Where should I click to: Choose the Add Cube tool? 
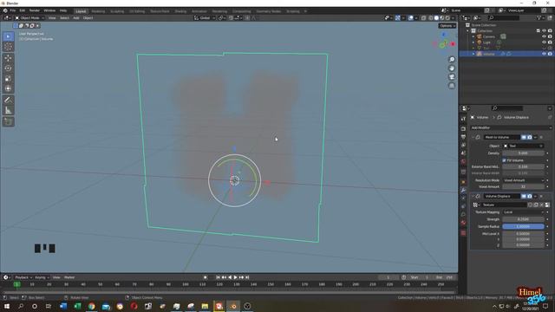8,121
